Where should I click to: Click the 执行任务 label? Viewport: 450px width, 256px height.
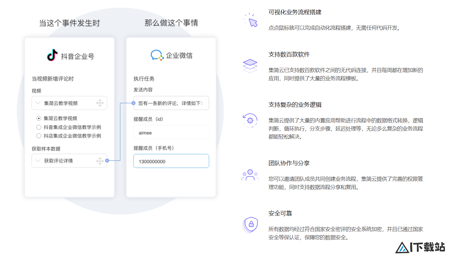pos(144,79)
